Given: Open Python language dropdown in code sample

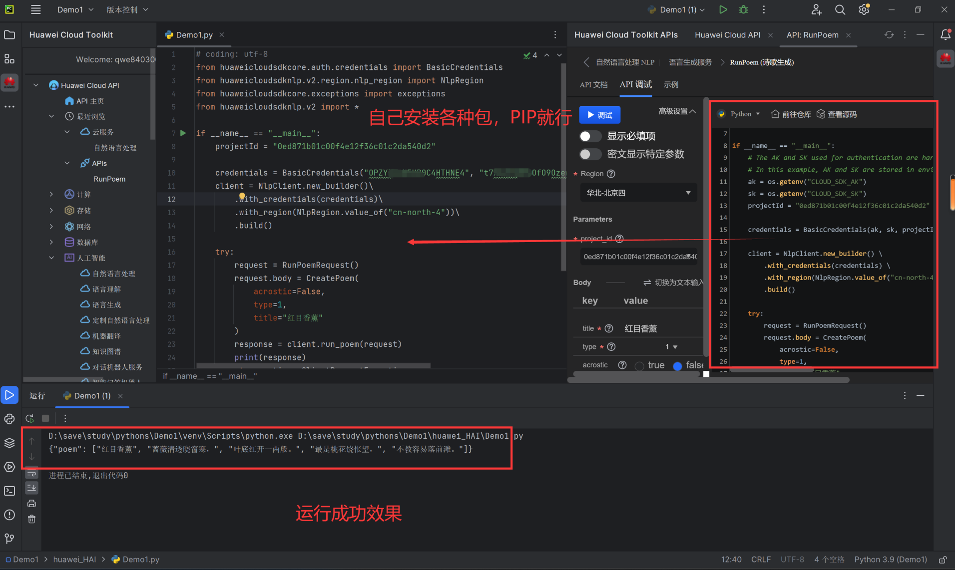Looking at the screenshot, I should 739,114.
